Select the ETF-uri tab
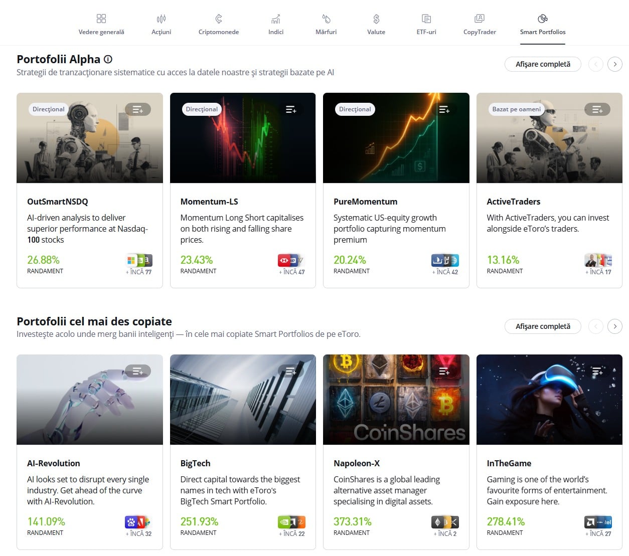The image size is (629, 556). click(x=426, y=24)
